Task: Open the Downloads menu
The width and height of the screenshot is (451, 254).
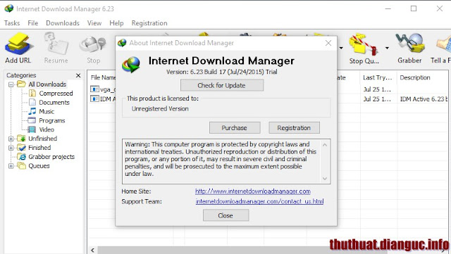Action: click(63, 23)
